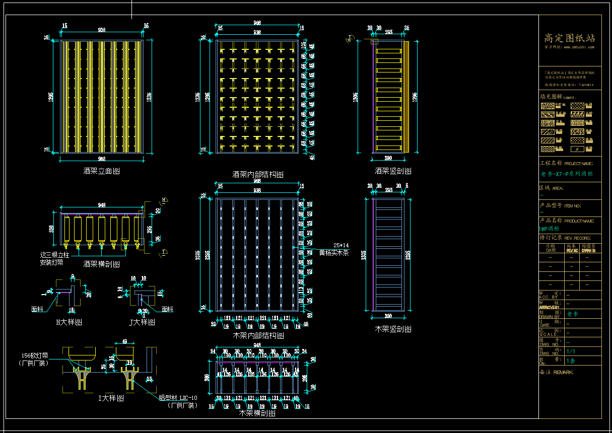Select the 高定图纸站 title logo
Viewport: 612px width, 433px height.
pos(570,38)
